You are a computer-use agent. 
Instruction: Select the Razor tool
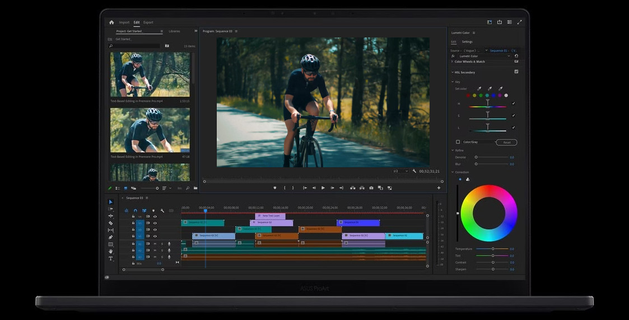click(x=111, y=223)
